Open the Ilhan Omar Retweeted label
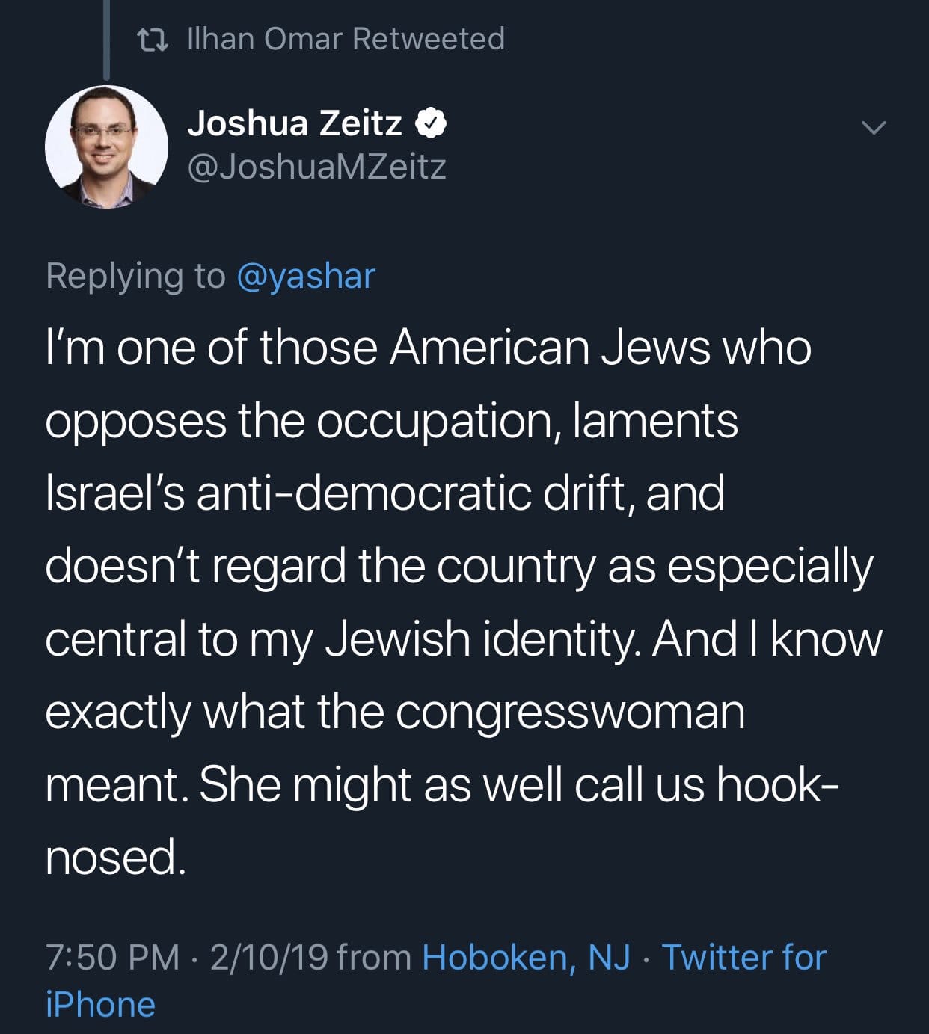929x1034 pixels. tap(346, 39)
